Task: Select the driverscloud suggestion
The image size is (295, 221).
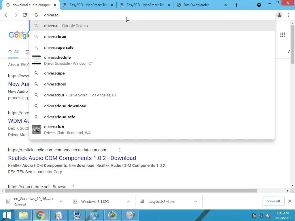Action: 152,37
